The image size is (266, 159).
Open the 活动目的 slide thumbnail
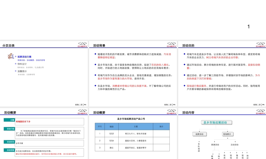coord(222,74)
